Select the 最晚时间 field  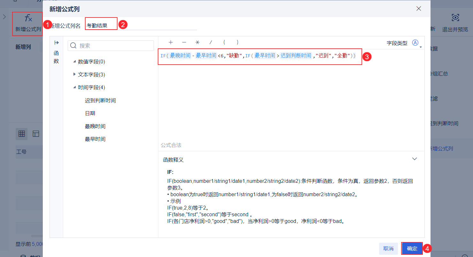coord(95,126)
